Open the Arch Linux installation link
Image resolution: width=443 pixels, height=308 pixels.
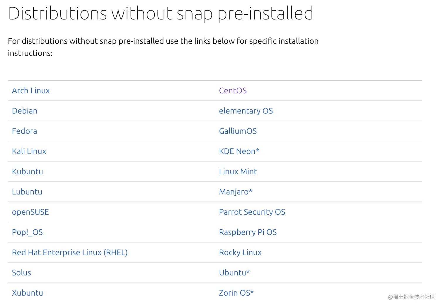point(31,91)
